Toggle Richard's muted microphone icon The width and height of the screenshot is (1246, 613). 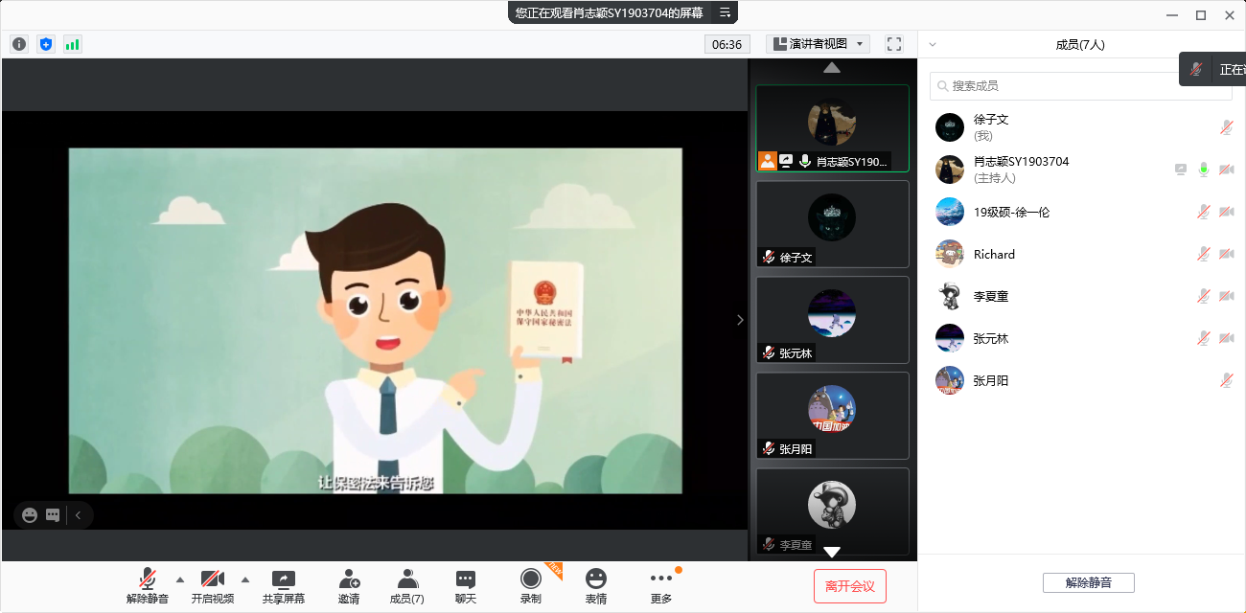coord(1203,254)
